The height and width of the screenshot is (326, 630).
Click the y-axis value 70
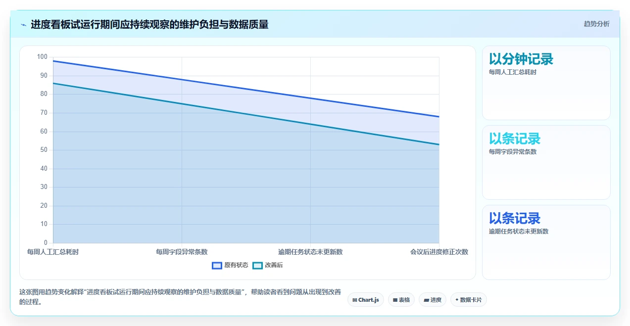pos(44,113)
